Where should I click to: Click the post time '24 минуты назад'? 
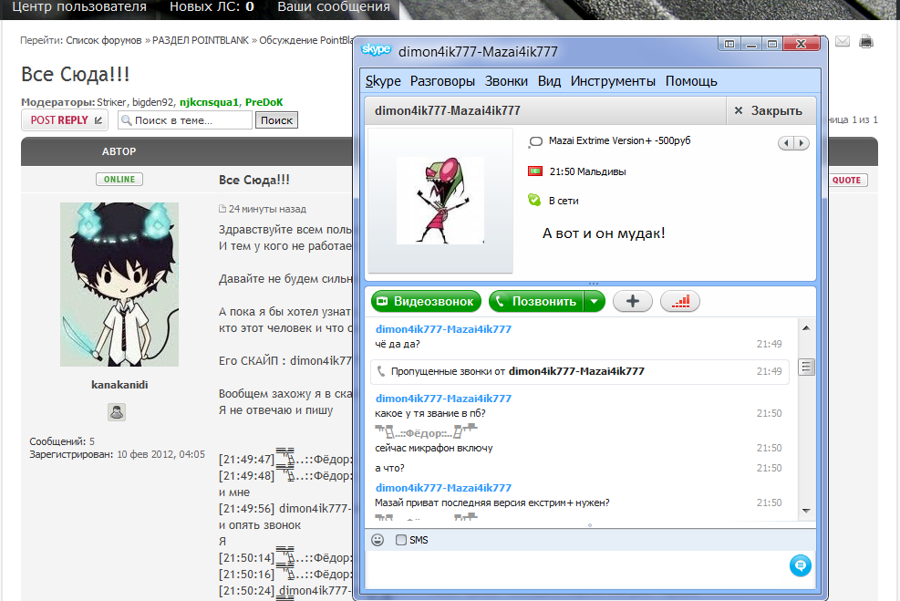[267, 209]
